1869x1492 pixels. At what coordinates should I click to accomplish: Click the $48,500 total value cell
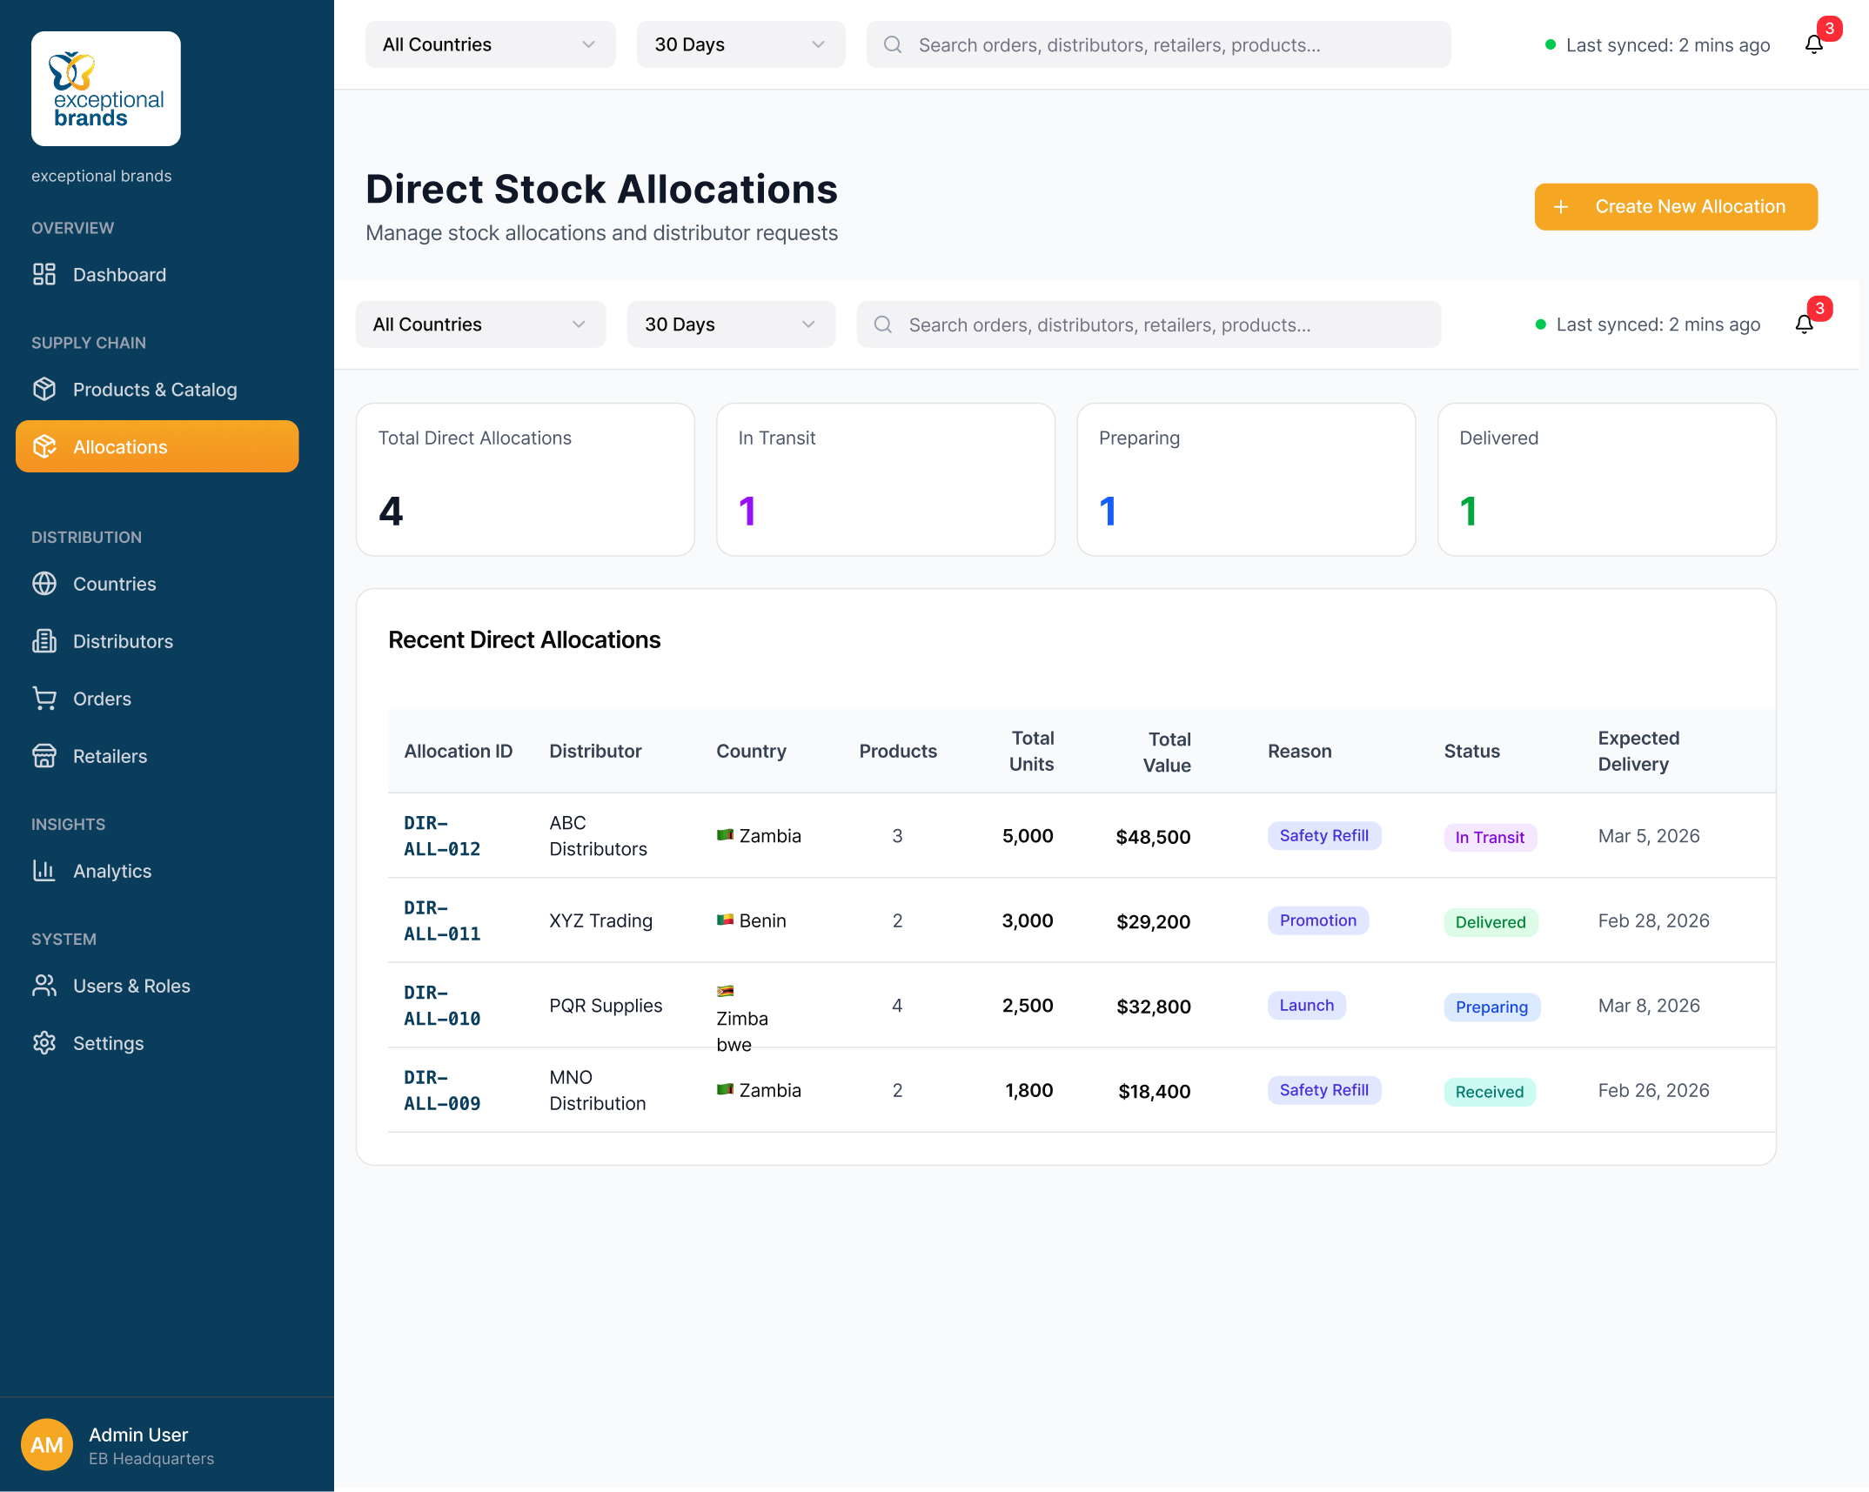pyautogui.click(x=1154, y=837)
